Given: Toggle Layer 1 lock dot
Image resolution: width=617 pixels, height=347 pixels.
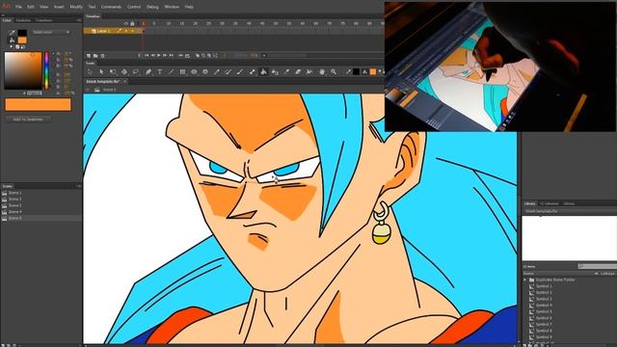Looking at the screenshot, I should [132, 31].
